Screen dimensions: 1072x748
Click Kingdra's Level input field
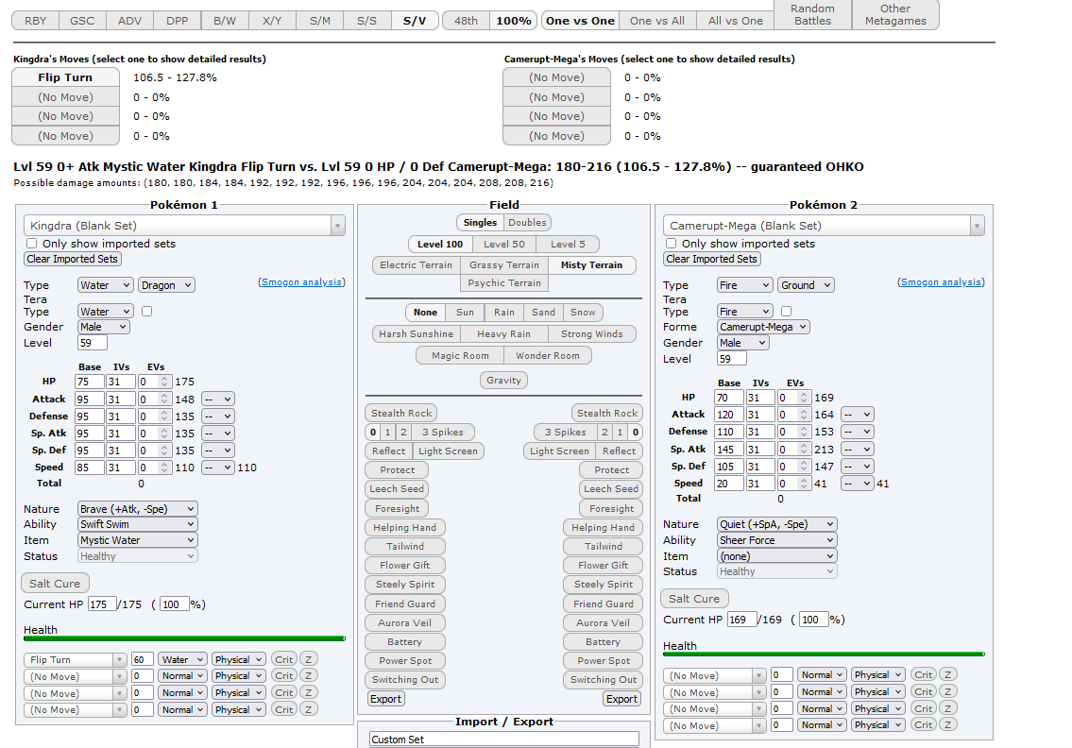[93, 343]
